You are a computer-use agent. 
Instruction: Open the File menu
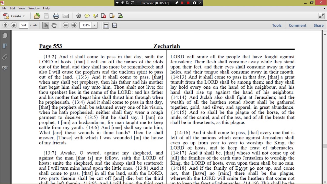coord(4,8)
